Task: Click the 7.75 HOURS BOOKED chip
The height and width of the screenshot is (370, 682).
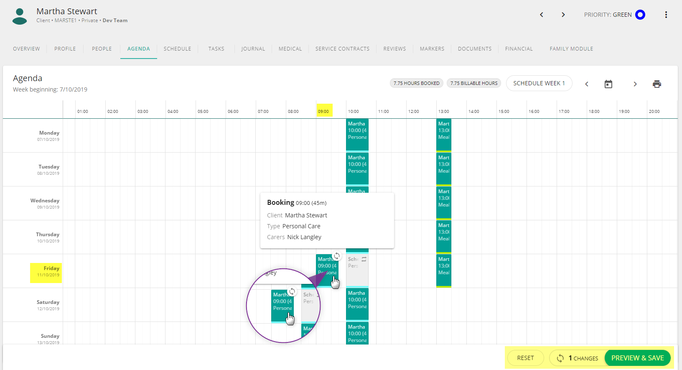Action: [417, 83]
